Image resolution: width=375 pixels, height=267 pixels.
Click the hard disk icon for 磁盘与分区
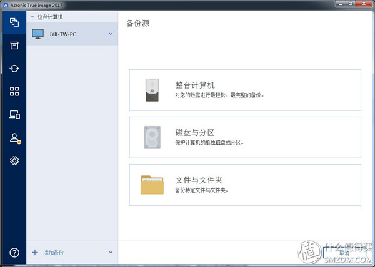click(152, 137)
